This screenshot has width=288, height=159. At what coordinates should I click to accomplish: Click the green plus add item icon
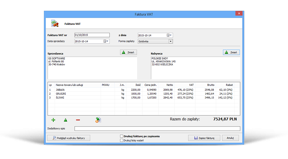tap(53, 120)
